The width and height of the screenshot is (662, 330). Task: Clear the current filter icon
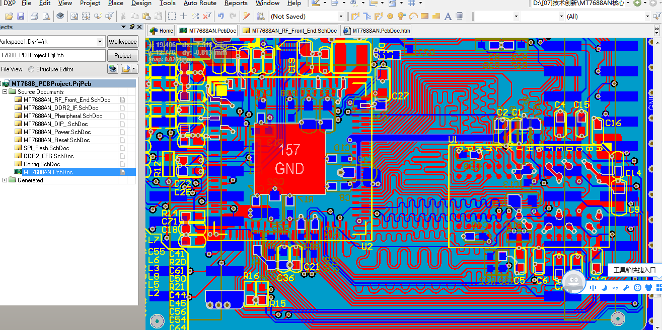[x=206, y=17]
